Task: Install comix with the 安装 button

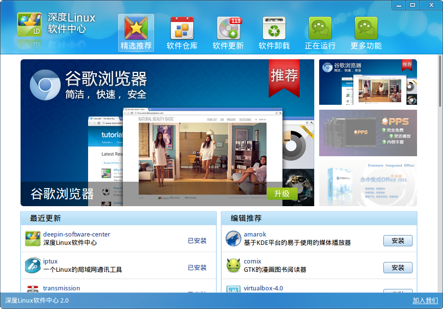Action: [x=398, y=267]
